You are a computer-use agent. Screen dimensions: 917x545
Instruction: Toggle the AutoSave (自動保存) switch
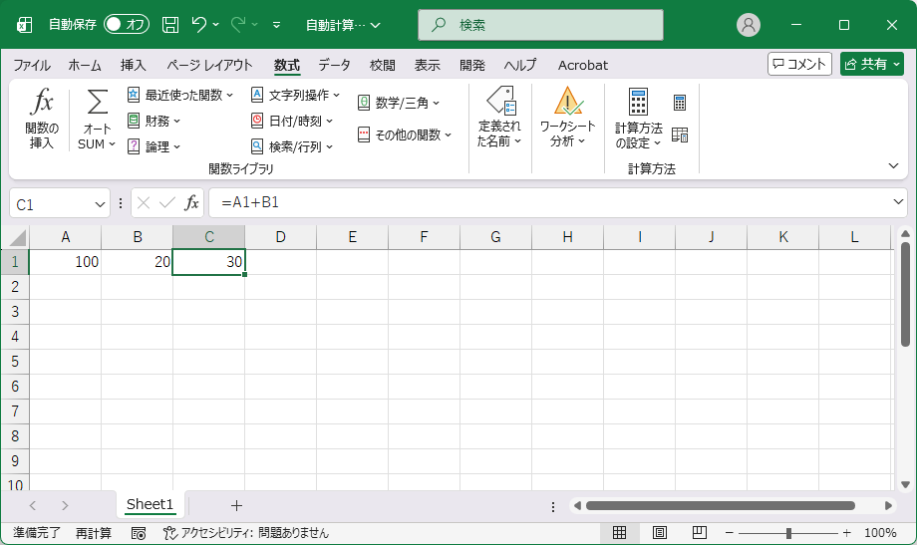(127, 25)
